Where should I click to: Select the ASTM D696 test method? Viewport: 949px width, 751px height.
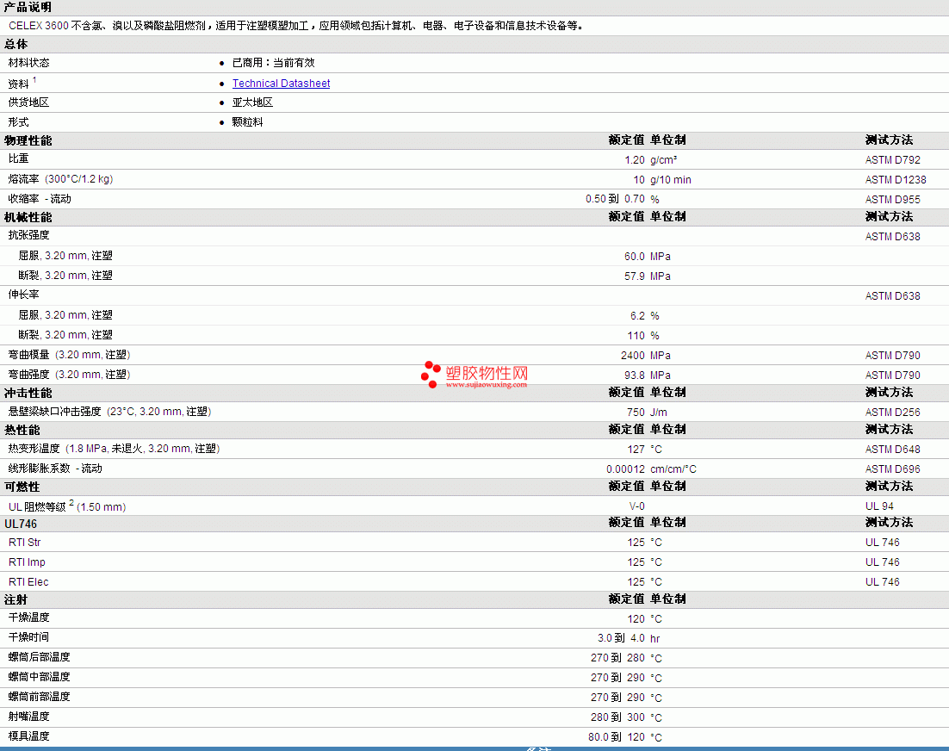[x=893, y=469]
